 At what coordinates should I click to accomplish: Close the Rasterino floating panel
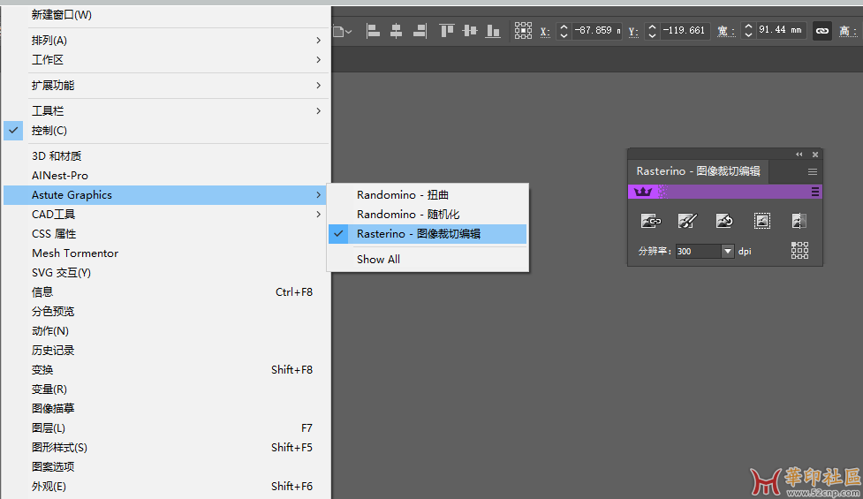[815, 155]
